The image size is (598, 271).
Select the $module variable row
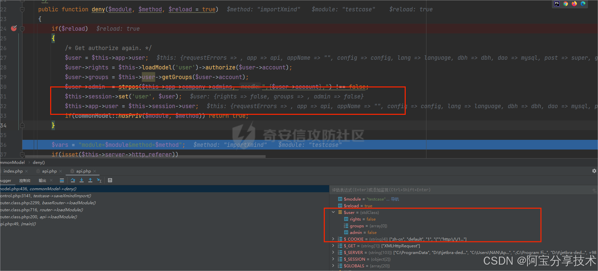464,199
